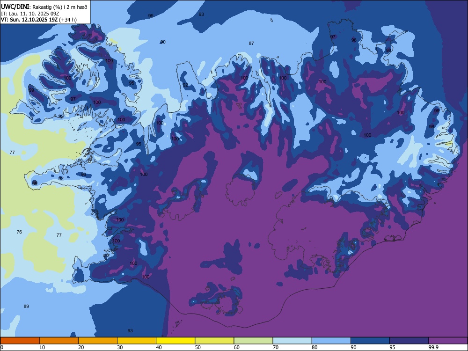This screenshot has height=351, width=468.
Task: Select the blue 90–95 legend swatch
Action: click(x=370, y=341)
